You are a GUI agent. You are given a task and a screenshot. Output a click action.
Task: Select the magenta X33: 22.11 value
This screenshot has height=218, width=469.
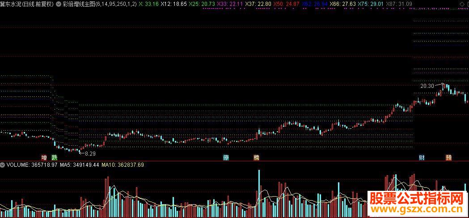pos(230,4)
